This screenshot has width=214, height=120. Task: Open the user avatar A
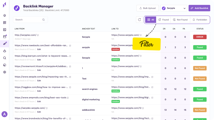(x=4, y=114)
